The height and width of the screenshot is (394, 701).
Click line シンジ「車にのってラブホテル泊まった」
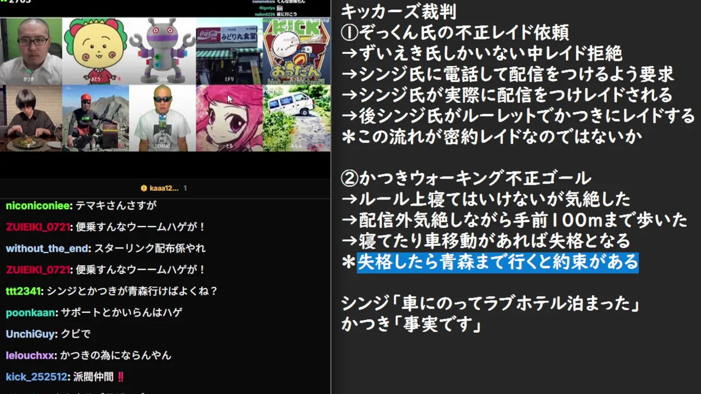[491, 304]
